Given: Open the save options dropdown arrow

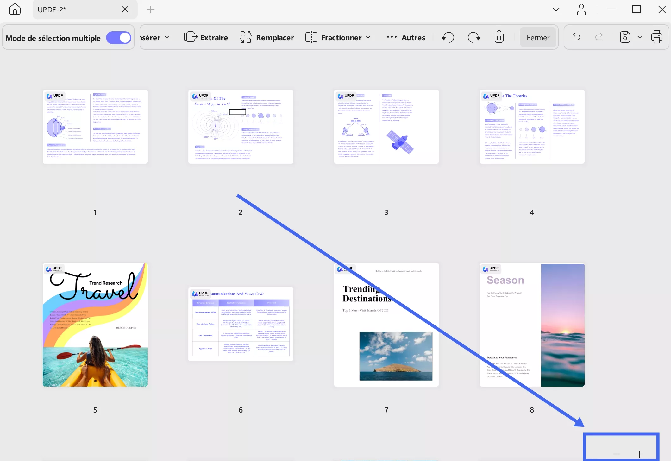Looking at the screenshot, I should pos(640,37).
